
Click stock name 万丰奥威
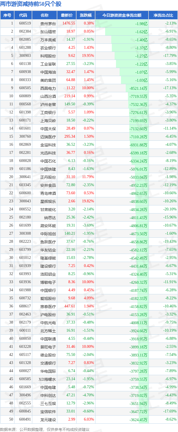coord(48,40)
